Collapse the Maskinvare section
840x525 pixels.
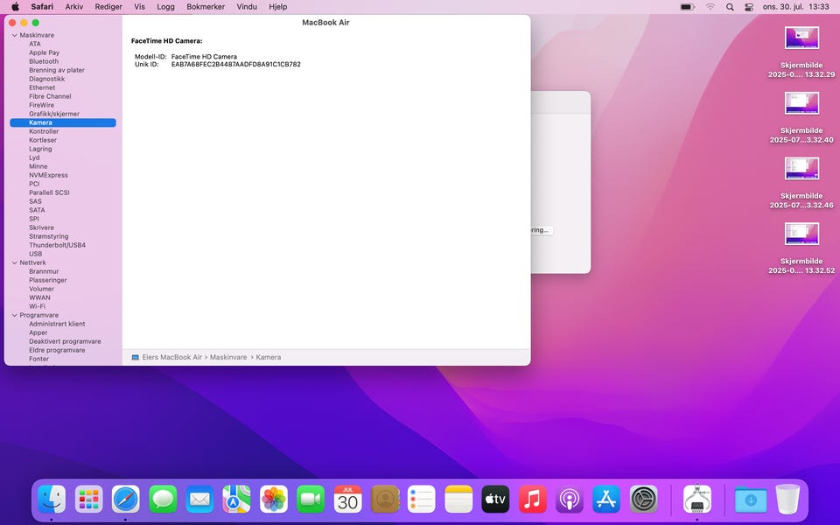[x=14, y=35]
